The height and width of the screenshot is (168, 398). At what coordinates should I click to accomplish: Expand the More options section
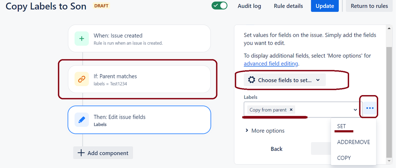(265, 131)
